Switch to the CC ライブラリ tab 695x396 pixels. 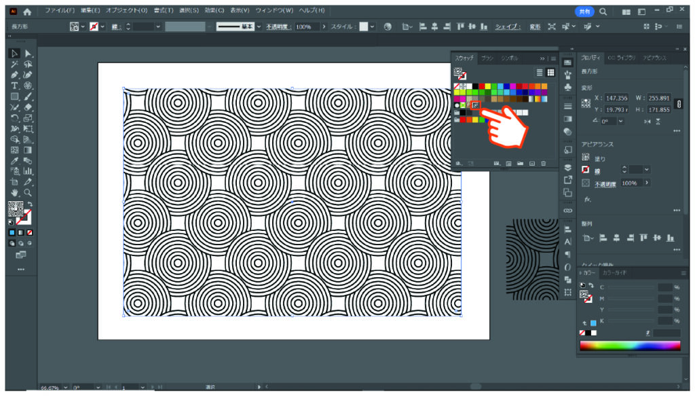pyautogui.click(x=622, y=58)
